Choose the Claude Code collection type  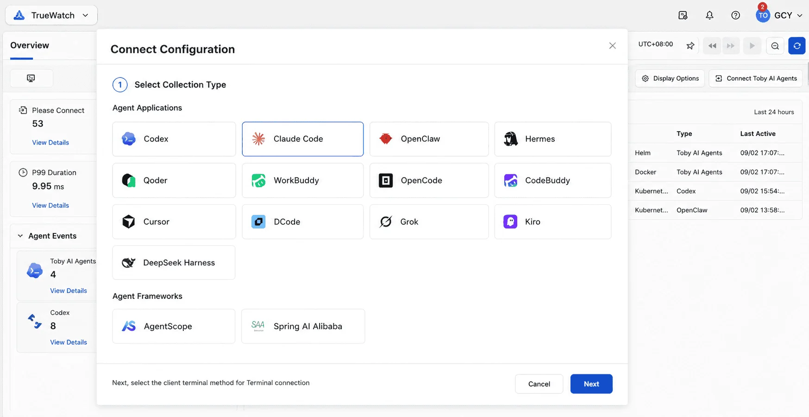click(303, 139)
